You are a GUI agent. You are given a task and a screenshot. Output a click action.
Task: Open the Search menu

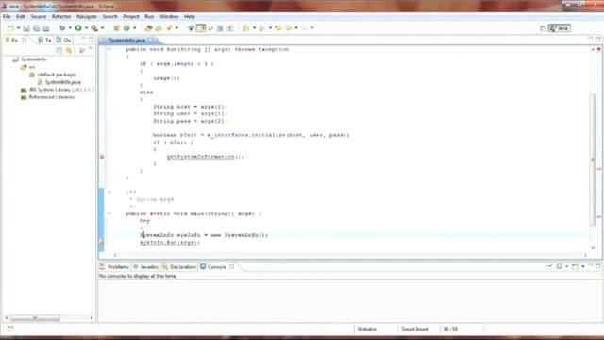(x=109, y=17)
